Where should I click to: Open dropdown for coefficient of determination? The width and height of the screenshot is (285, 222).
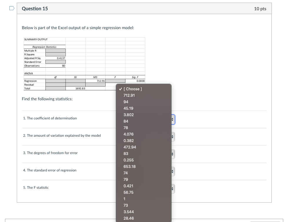173,120
